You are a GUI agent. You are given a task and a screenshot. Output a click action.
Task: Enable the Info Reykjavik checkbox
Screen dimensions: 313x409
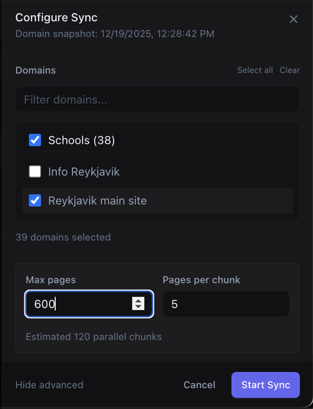click(x=35, y=171)
